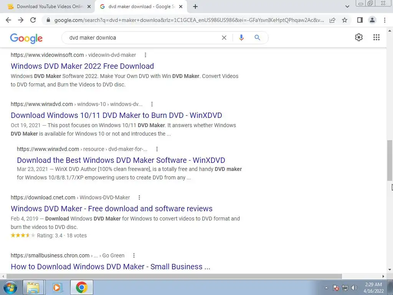Screen dimensions: 393x295
Task: Open Chrome three-dot menu
Action: pyautogui.click(x=385, y=20)
